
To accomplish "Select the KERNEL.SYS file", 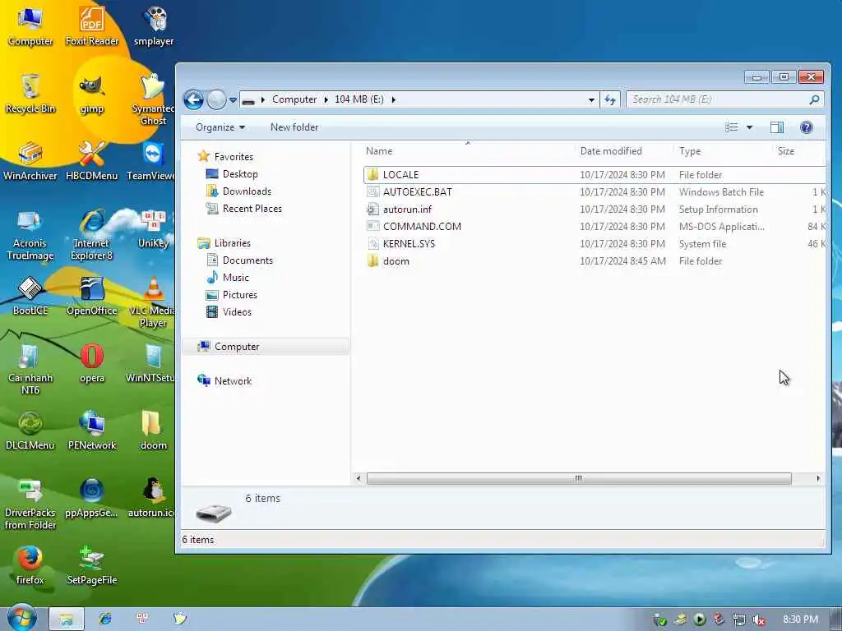I will tap(594, 243).
